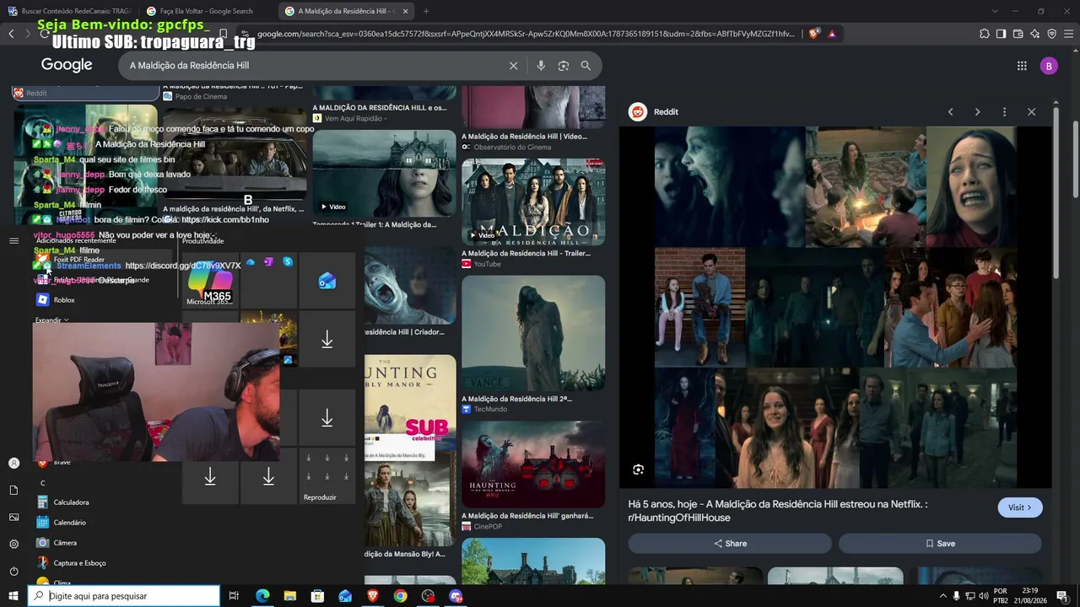Expand the recently added apps with Expandir
This screenshot has width=1080, height=607.
(x=51, y=320)
